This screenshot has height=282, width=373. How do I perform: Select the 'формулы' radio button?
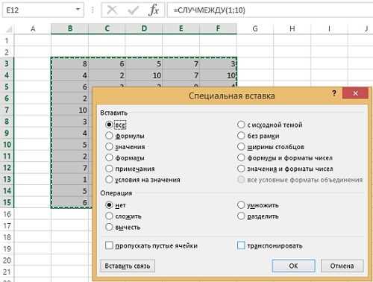(109, 136)
